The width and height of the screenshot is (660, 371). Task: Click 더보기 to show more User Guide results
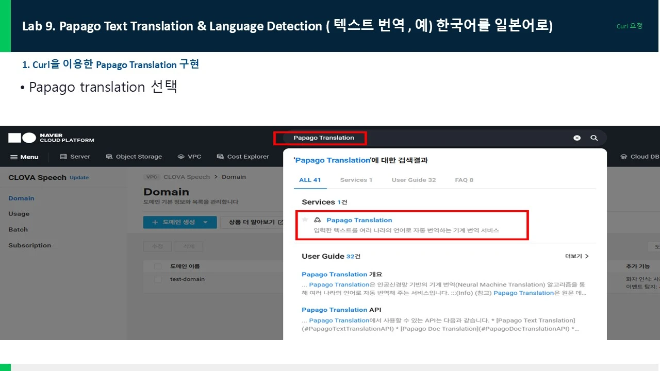pyautogui.click(x=577, y=256)
